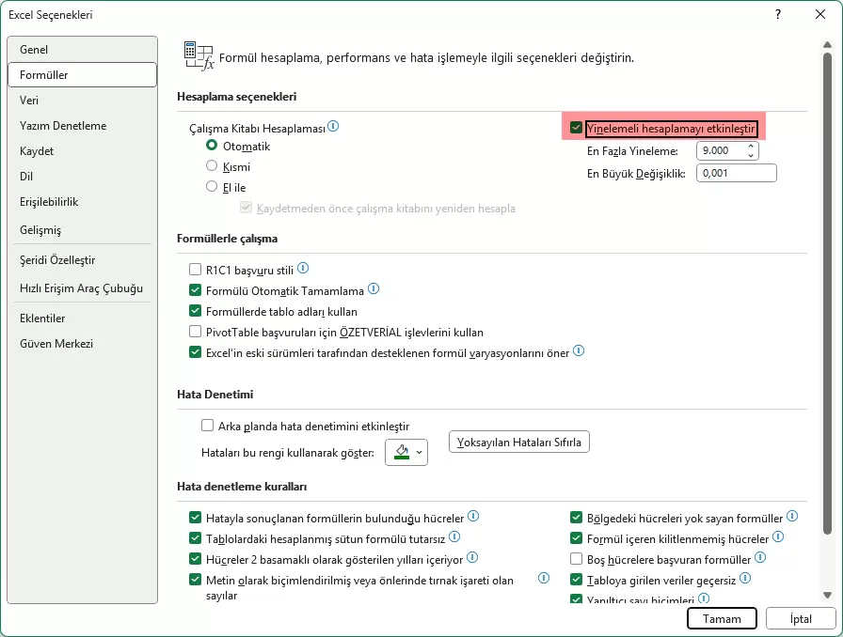The height and width of the screenshot is (637, 843).
Task: Click info icon beside R1C1 başvuru stili
Action: click(303, 268)
